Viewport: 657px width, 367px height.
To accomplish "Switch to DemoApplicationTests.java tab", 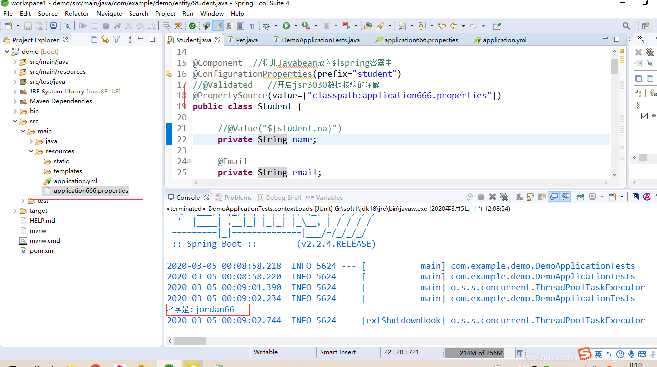I will pyautogui.click(x=316, y=40).
